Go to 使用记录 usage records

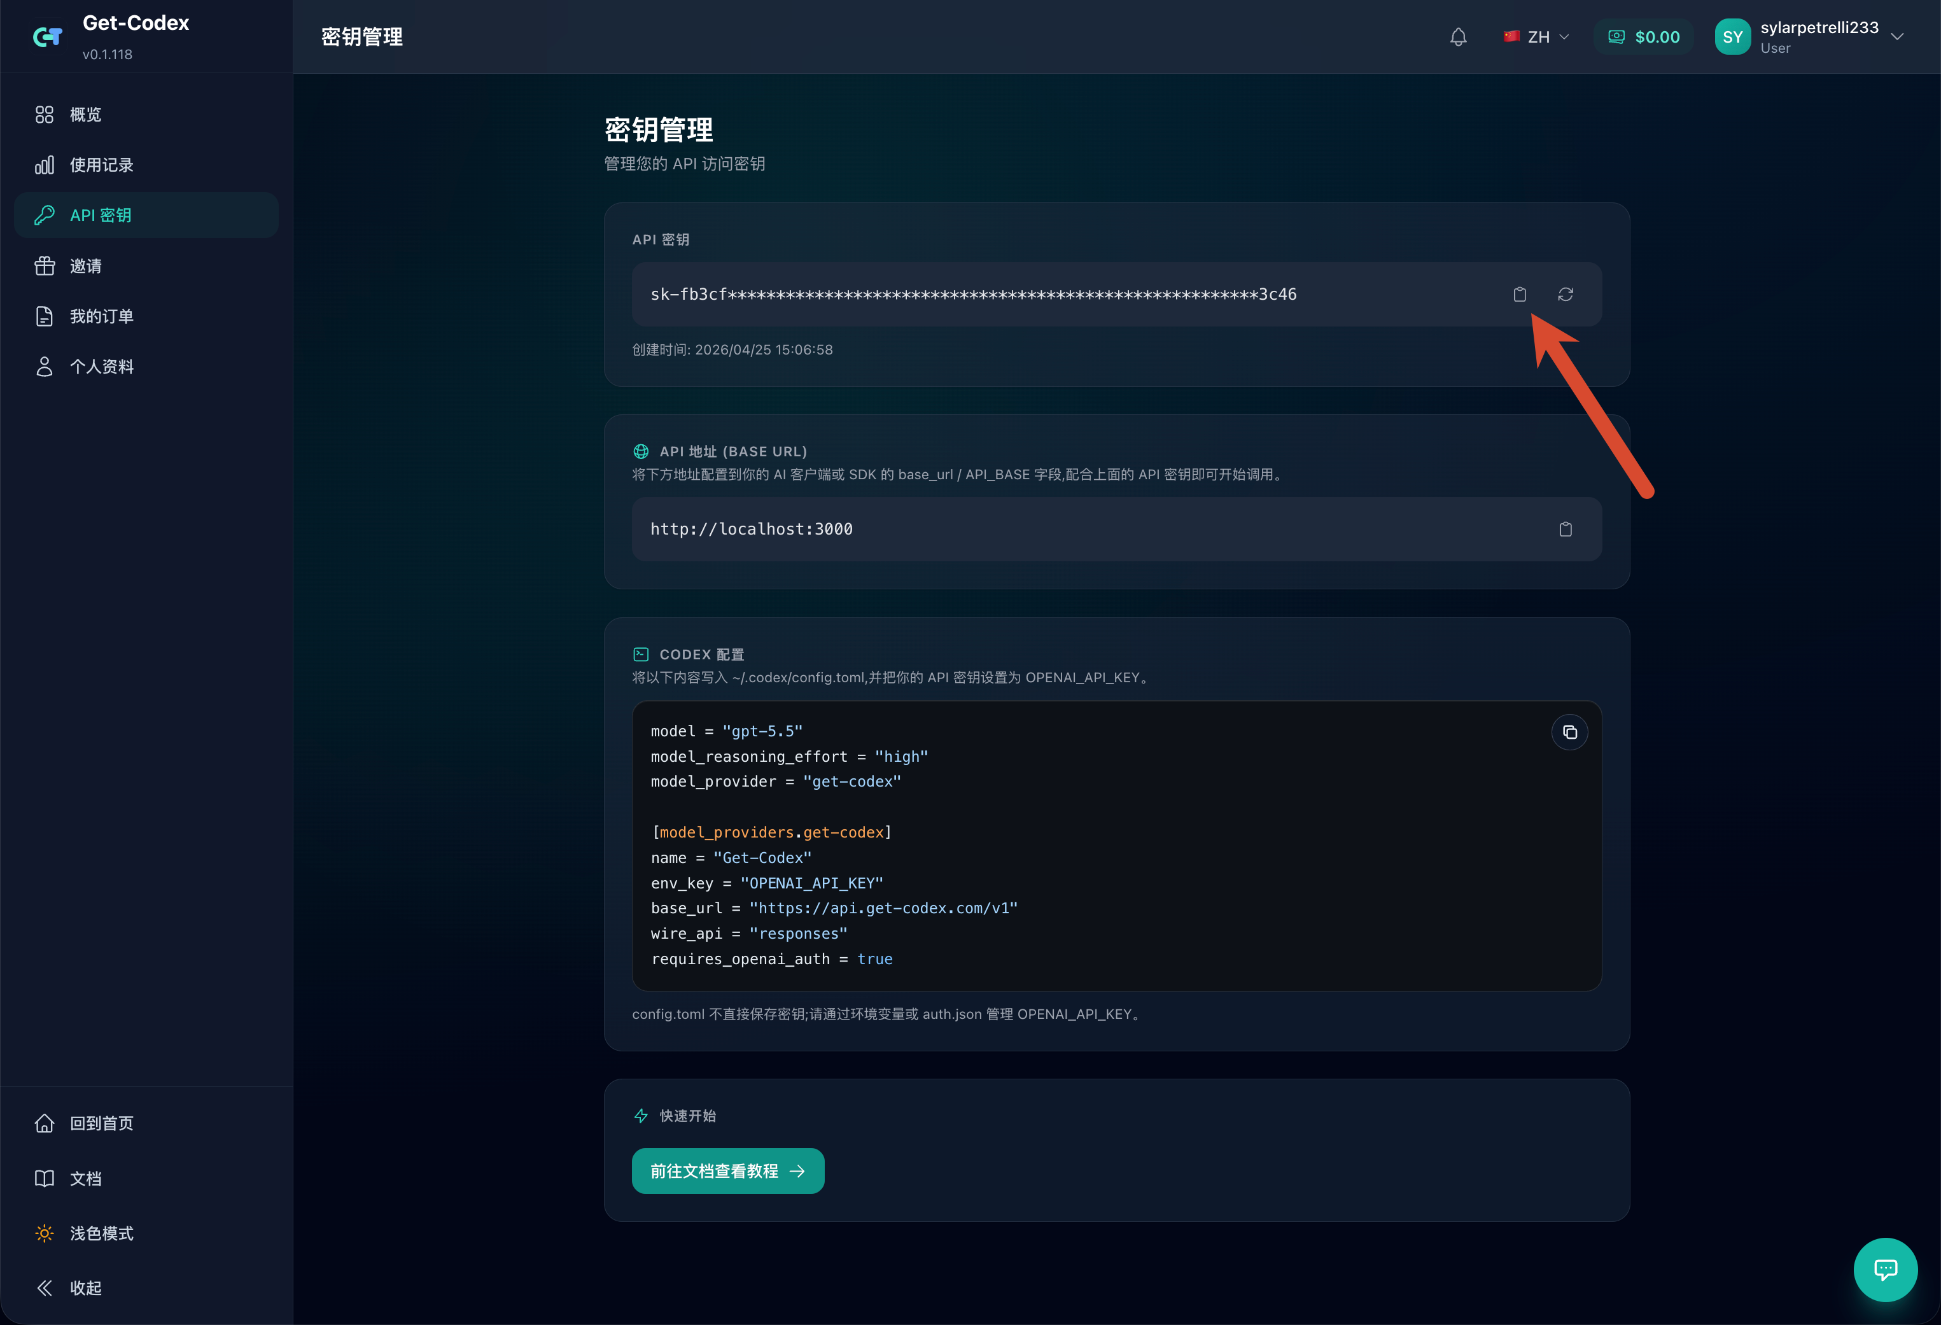pos(146,165)
